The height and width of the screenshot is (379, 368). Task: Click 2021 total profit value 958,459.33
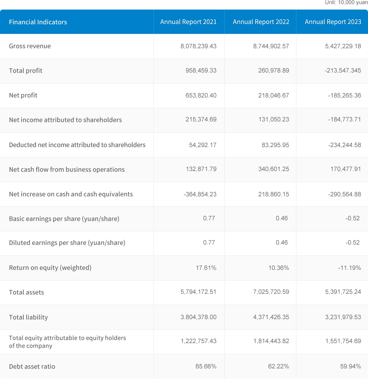(x=199, y=71)
